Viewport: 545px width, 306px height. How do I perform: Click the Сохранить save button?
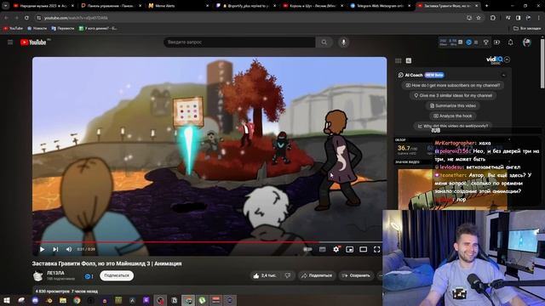[356, 275]
